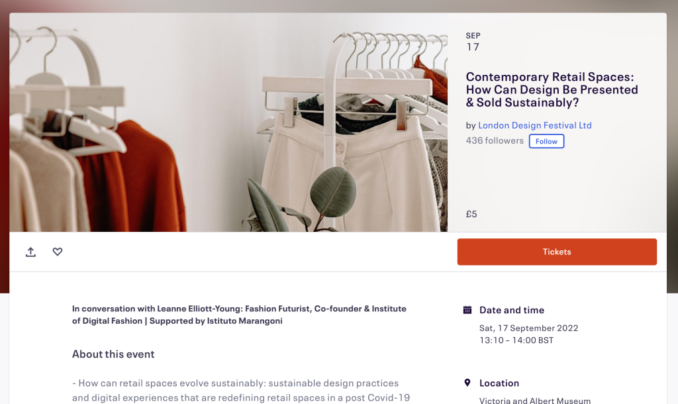Click the 436 followers count

495,141
